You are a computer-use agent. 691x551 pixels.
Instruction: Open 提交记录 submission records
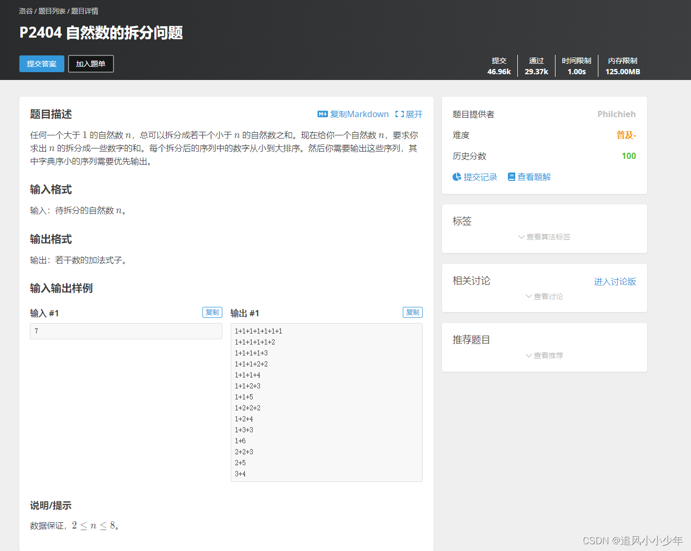click(x=480, y=177)
